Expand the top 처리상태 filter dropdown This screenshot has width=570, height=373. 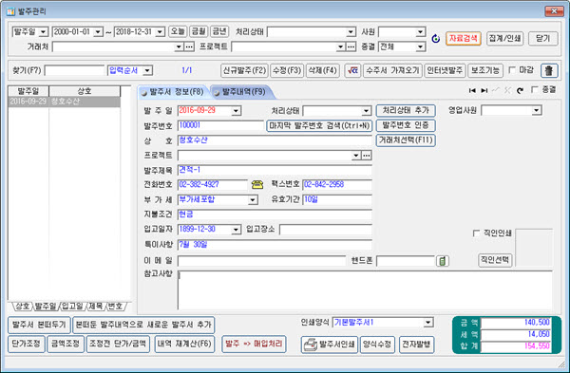click(351, 32)
